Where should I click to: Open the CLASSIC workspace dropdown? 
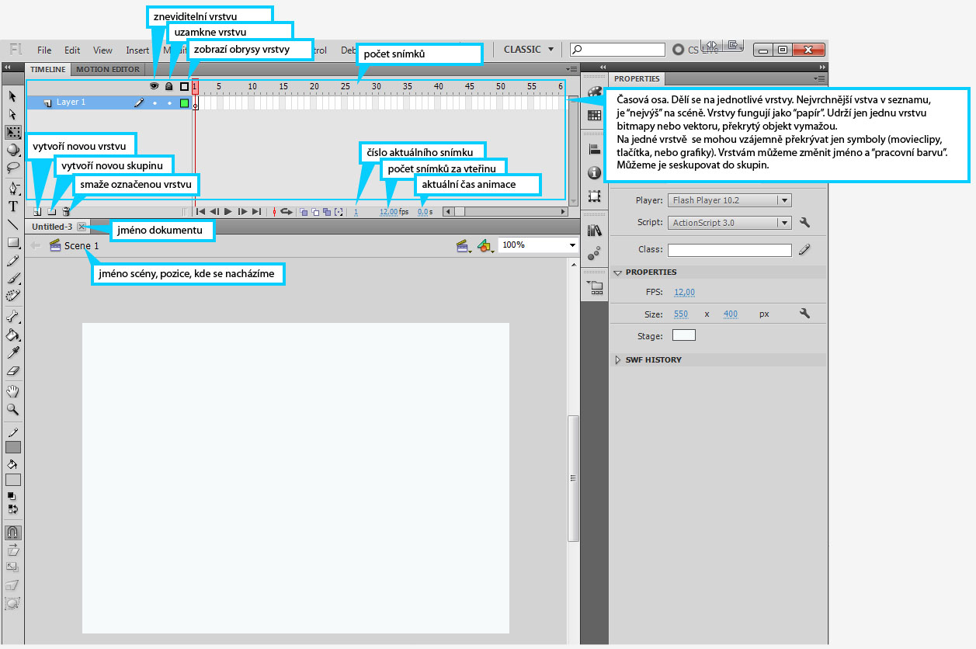[x=529, y=50]
